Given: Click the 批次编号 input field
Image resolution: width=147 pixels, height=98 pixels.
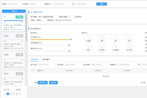Looking at the screenshot, I should 73,65.
